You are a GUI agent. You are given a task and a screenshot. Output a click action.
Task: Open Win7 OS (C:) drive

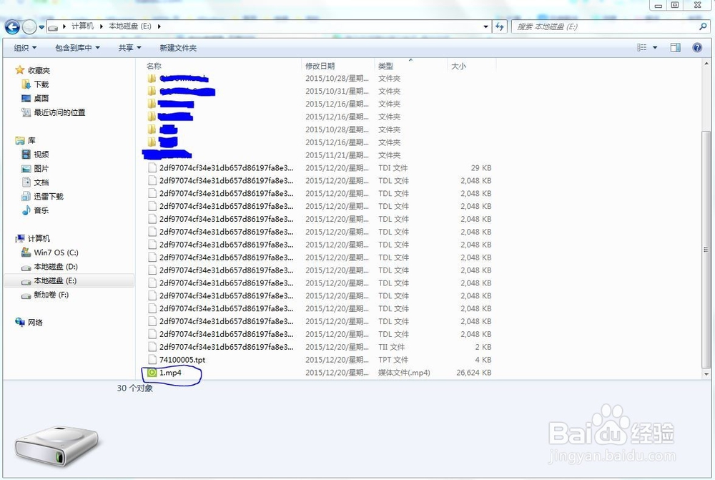click(56, 253)
